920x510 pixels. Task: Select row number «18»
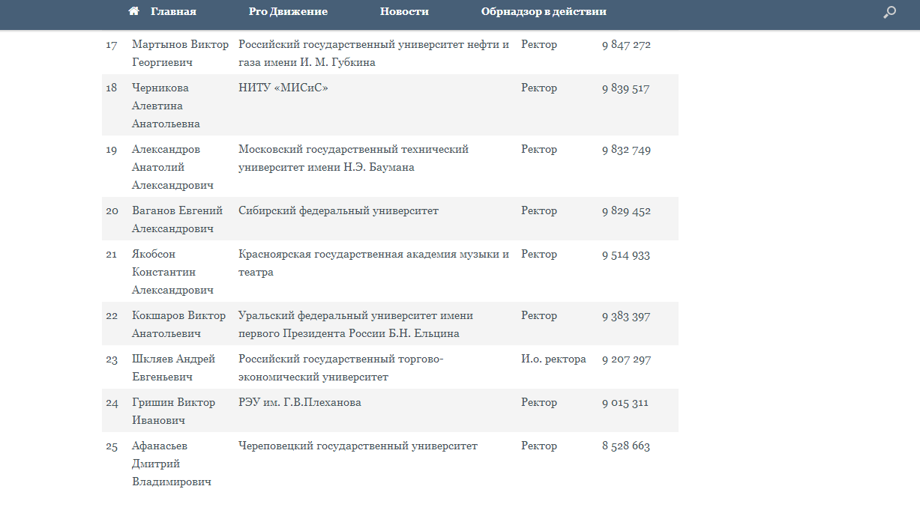pos(112,88)
